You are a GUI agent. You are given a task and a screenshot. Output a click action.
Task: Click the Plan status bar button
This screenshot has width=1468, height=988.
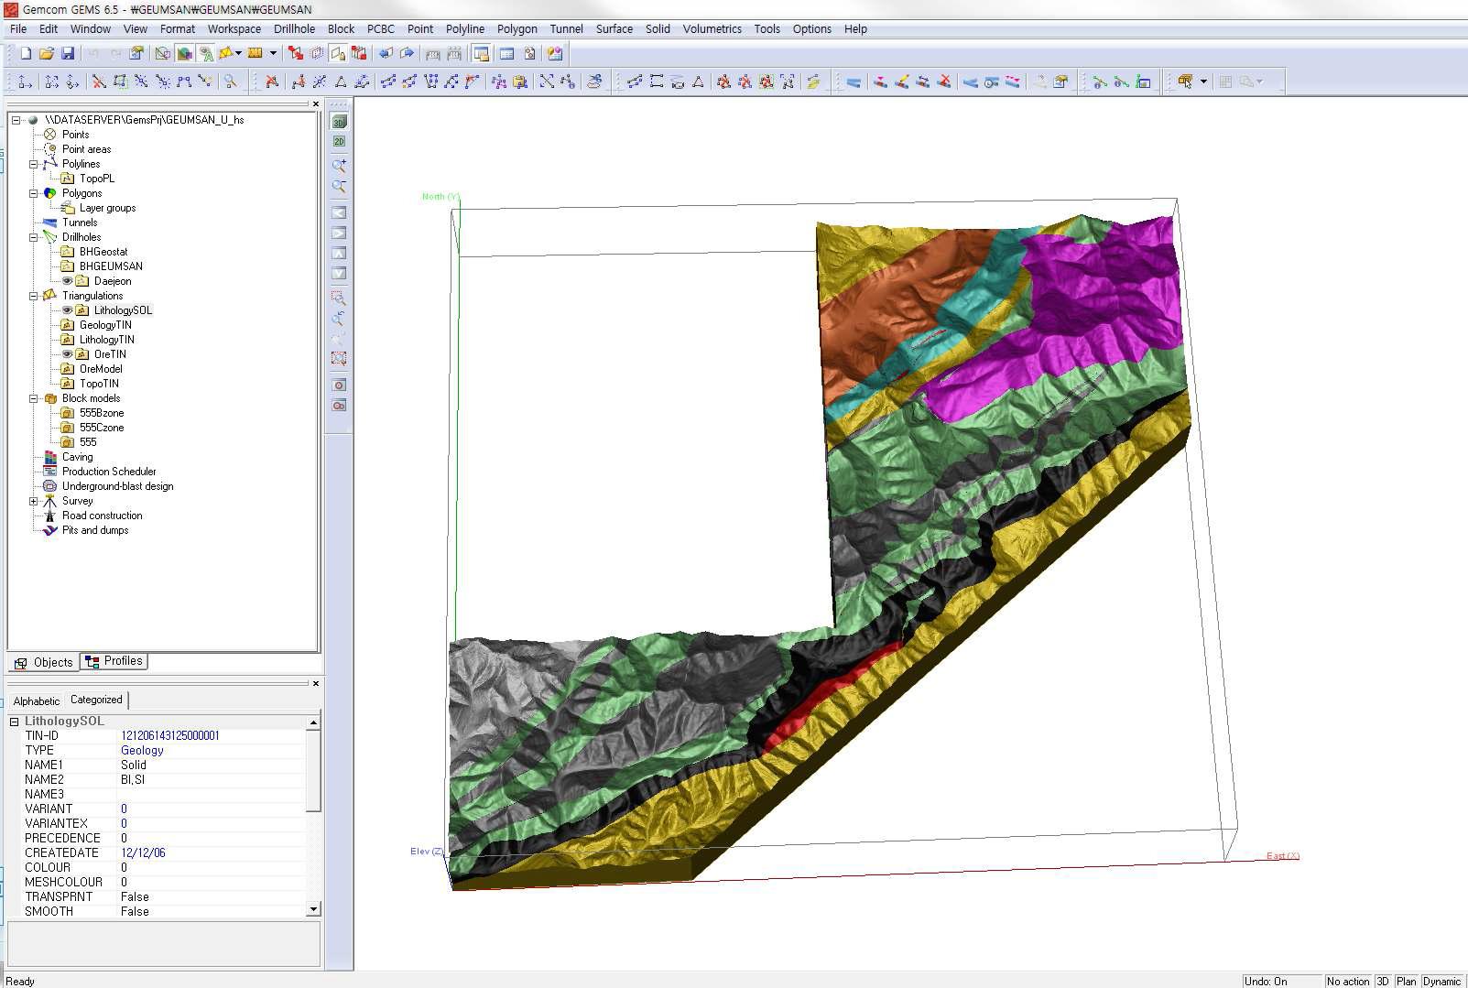(x=1406, y=981)
